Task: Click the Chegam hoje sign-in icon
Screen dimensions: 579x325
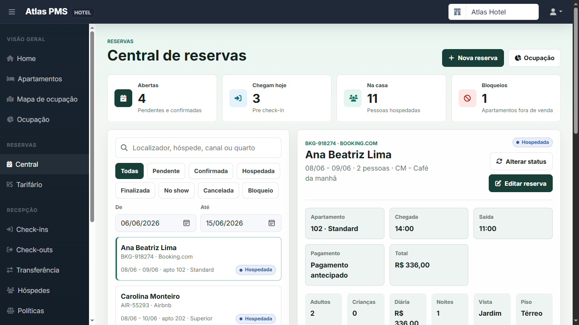Action: click(x=238, y=98)
